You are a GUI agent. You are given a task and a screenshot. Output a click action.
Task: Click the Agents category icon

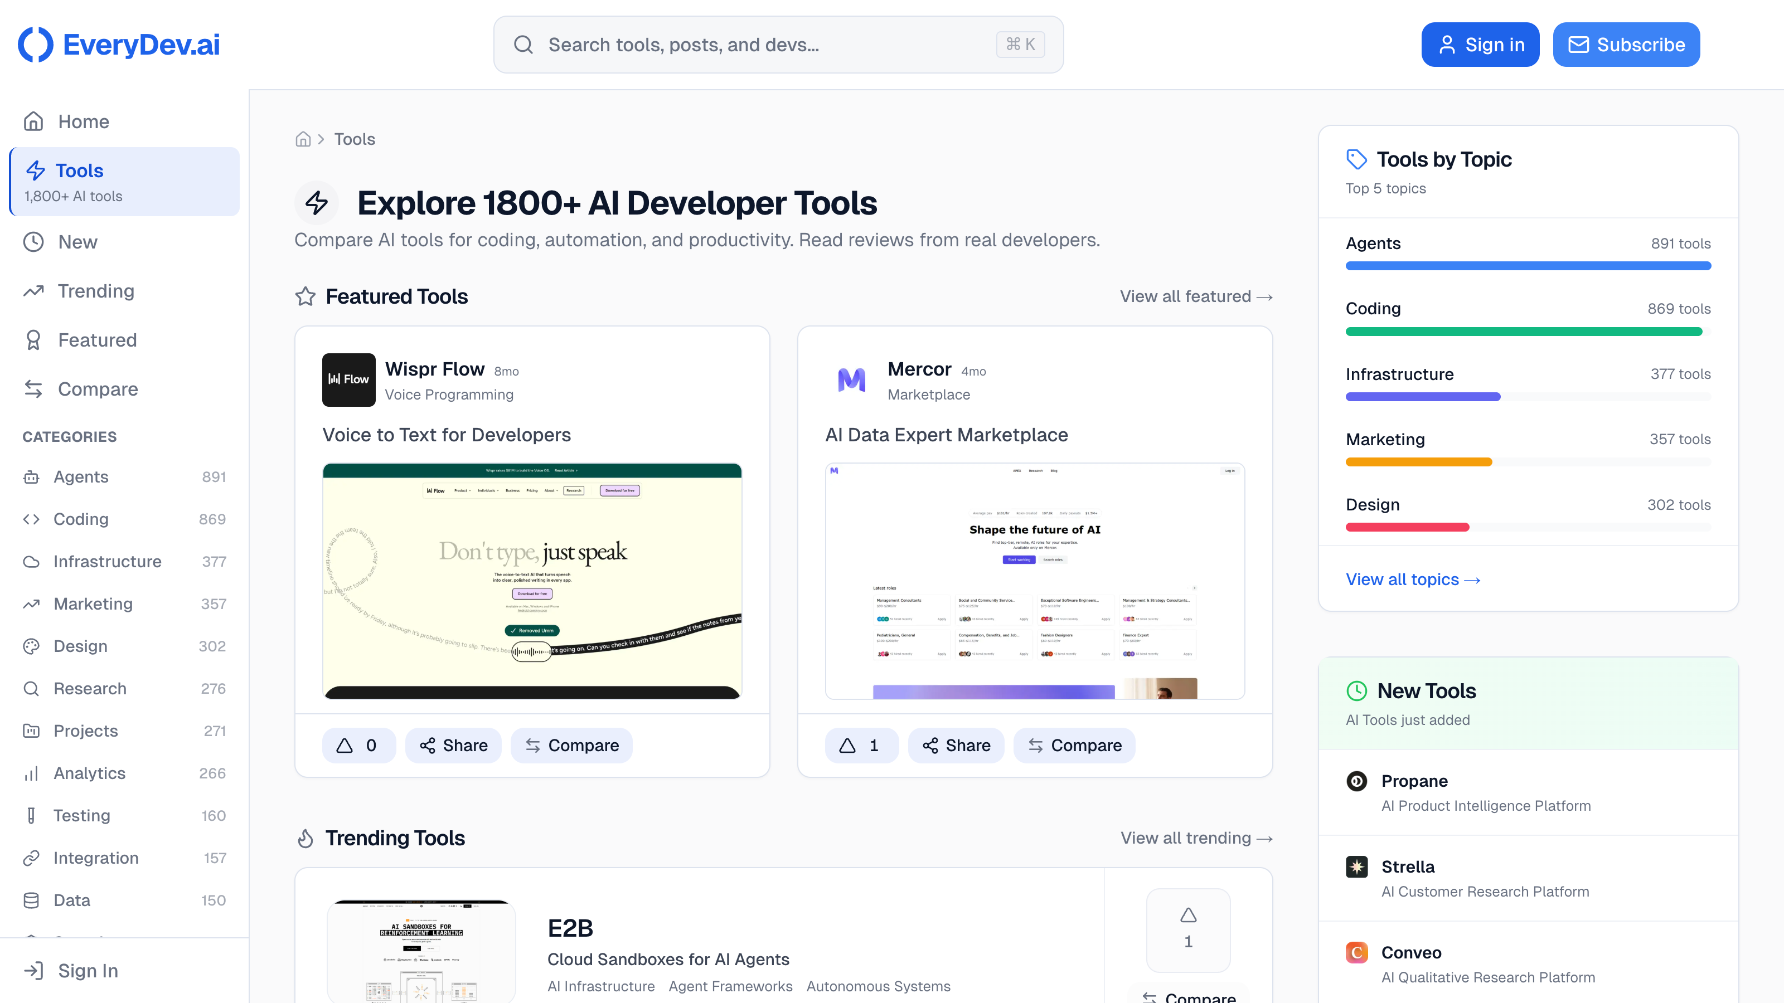point(32,477)
